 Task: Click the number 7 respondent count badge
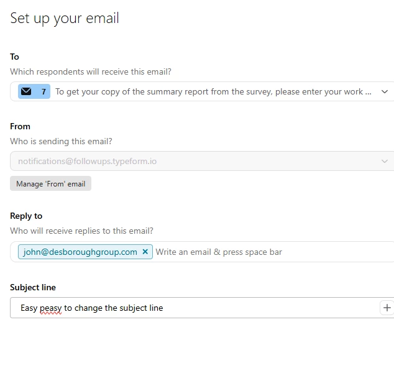[44, 91]
